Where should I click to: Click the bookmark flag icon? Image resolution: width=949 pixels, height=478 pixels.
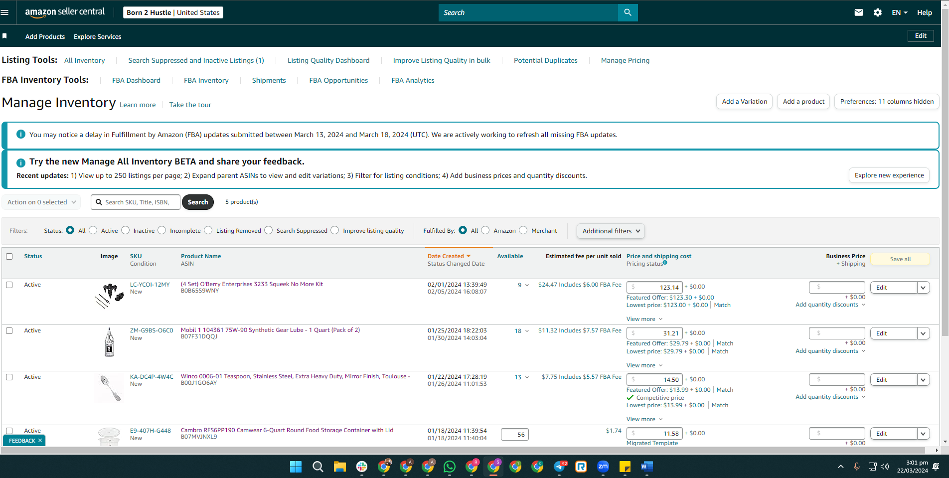(4, 36)
